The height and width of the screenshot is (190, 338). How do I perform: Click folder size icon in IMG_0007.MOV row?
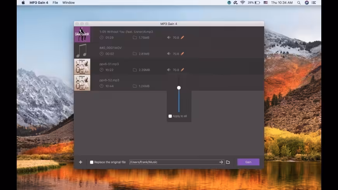[135, 54]
